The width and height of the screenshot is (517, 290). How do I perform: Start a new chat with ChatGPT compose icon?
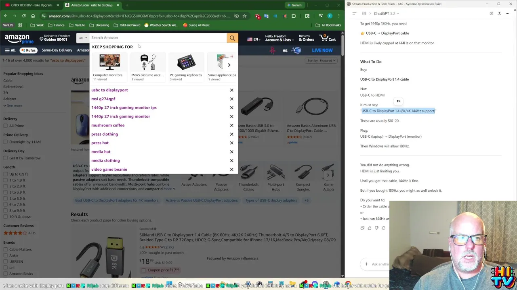(x=492, y=13)
